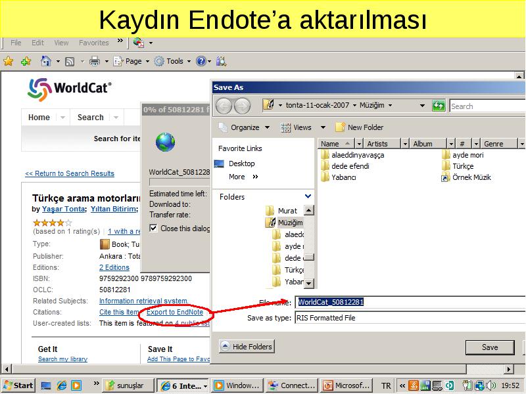Expand the Tools menu dropdown
Screen dimensions: 526x394
tap(189, 61)
